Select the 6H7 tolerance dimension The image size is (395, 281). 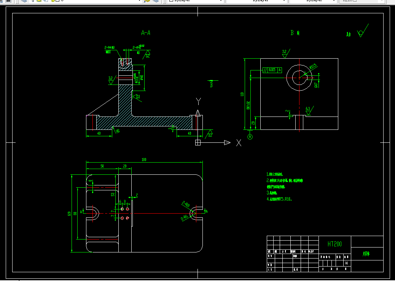[316, 85]
